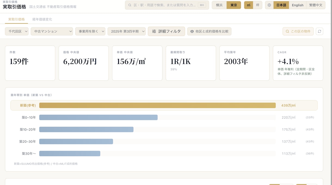Click the 113万/㎡ value
Screen dimensions: 332x185
[288, 154]
